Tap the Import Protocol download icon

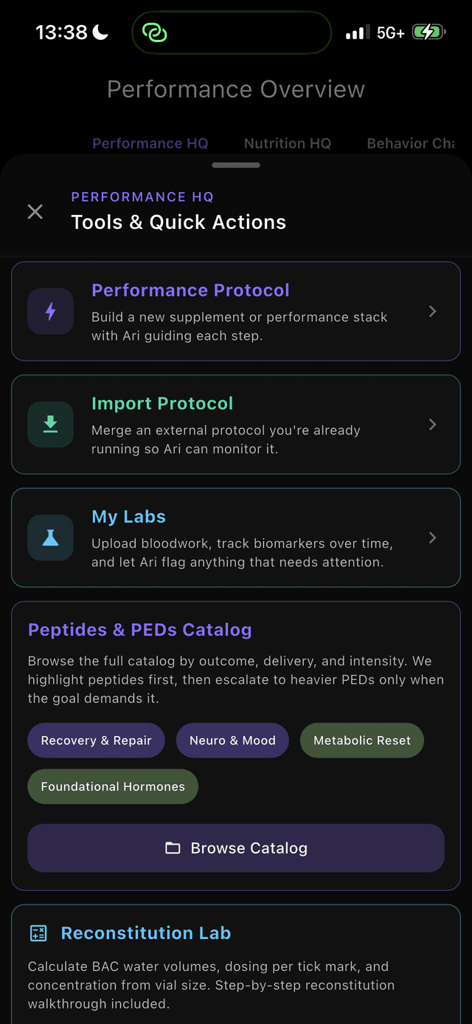(x=50, y=425)
